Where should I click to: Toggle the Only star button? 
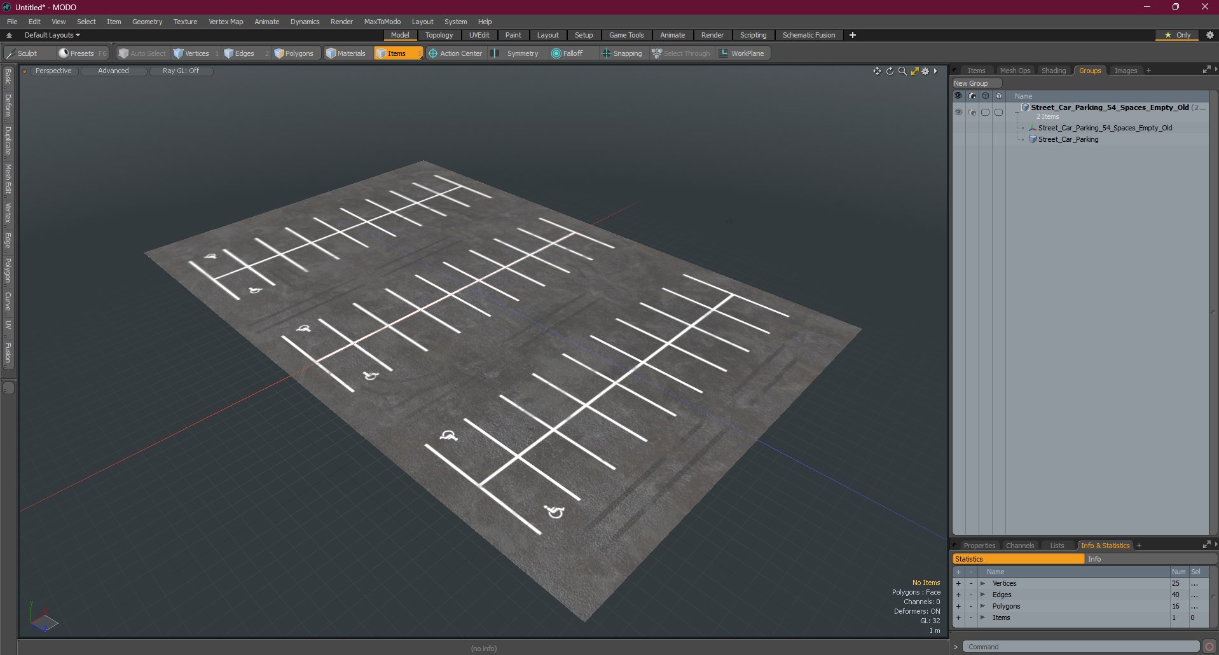click(x=1177, y=35)
